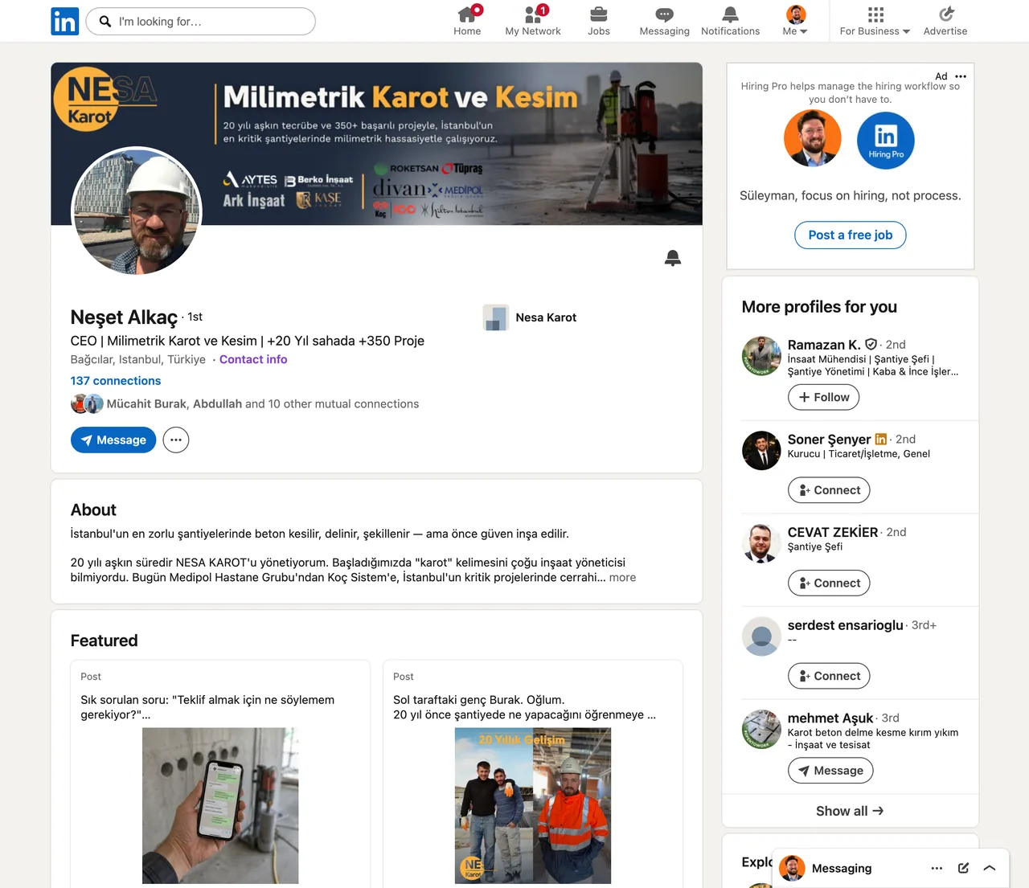Click the Milimetrik Karot cover banner
1029x888 pixels.
[x=376, y=144]
